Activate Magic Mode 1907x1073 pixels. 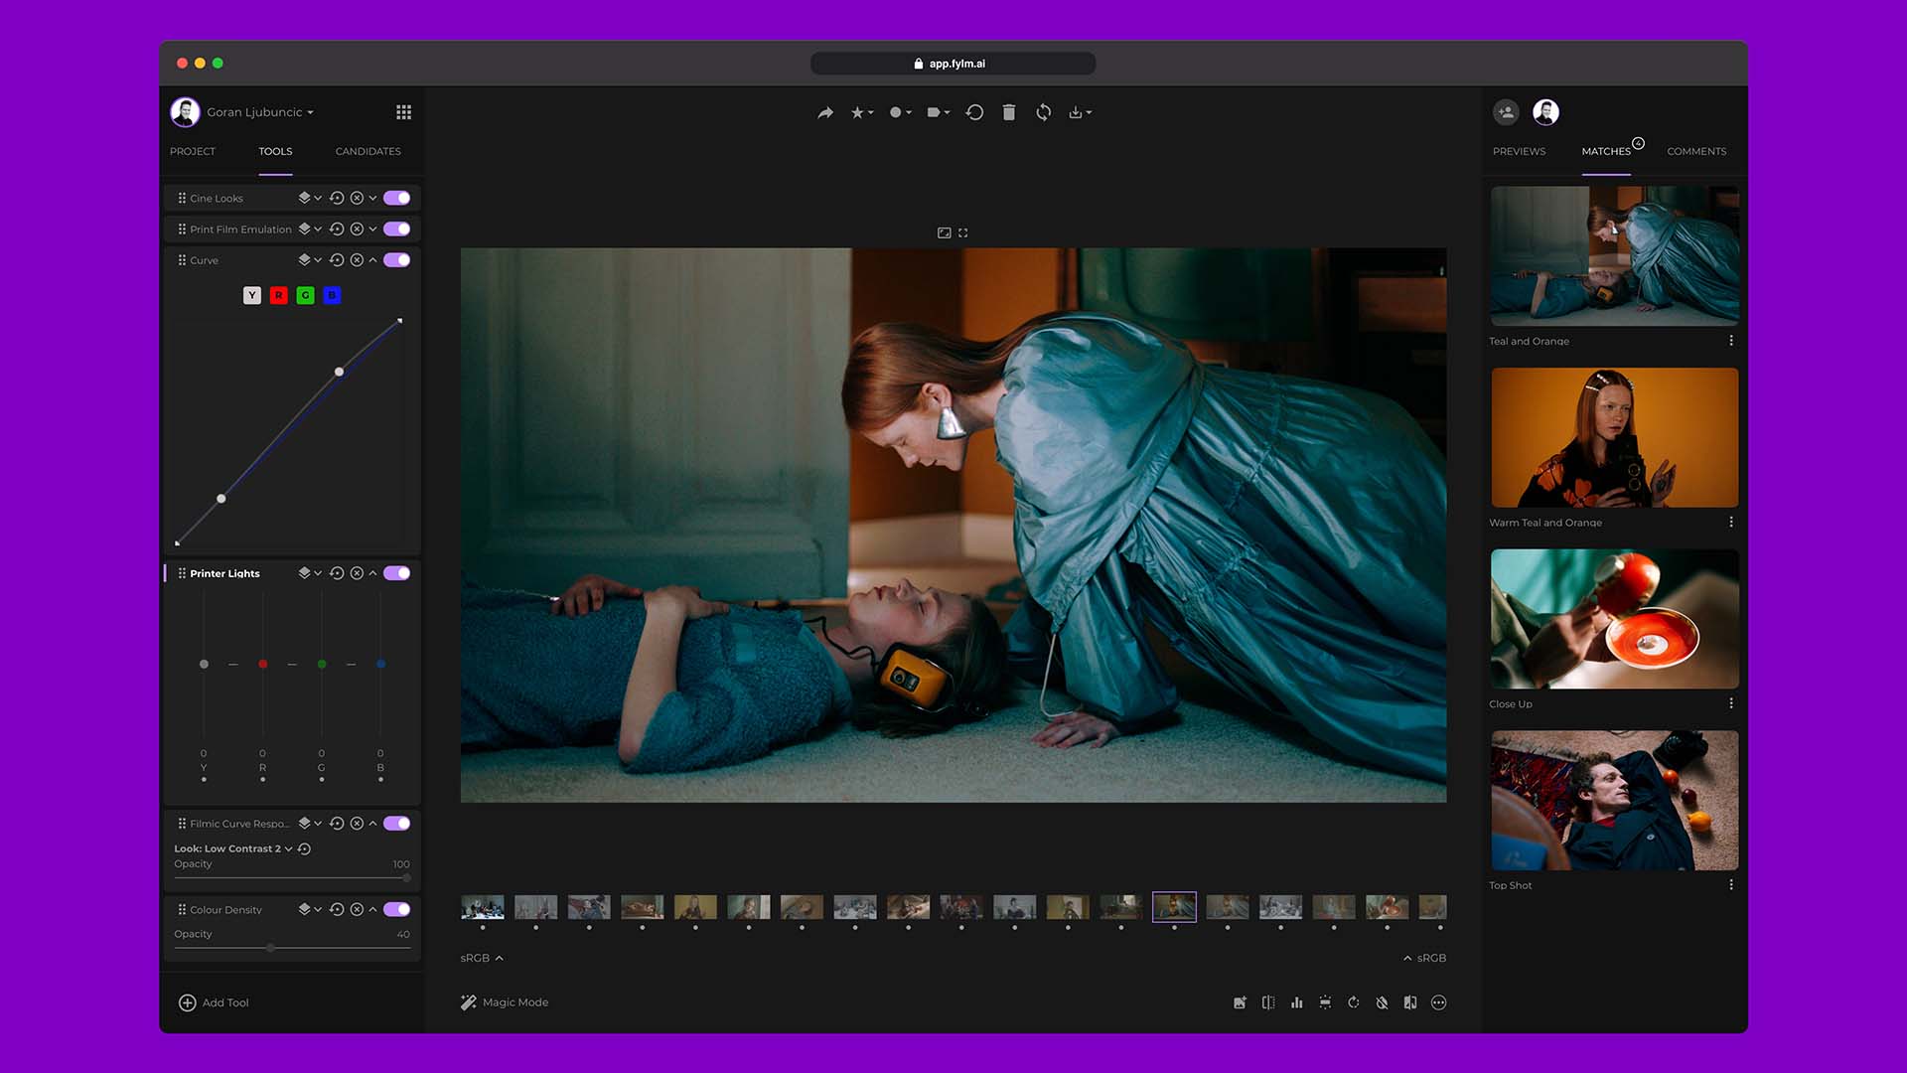click(x=505, y=1002)
